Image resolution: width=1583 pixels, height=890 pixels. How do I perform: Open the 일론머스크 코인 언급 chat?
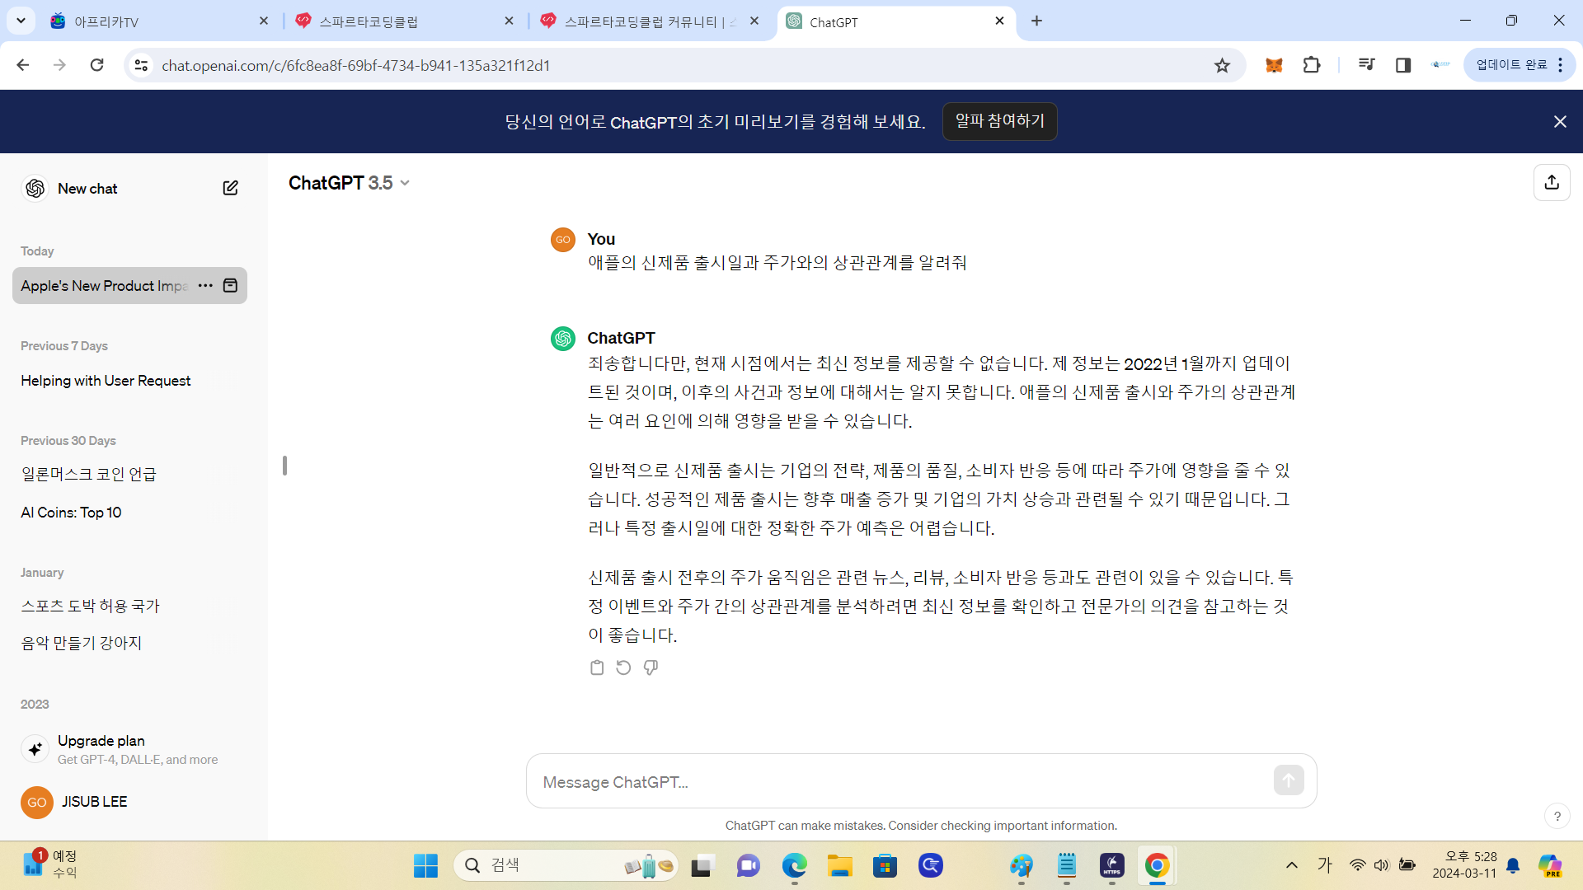click(x=129, y=474)
